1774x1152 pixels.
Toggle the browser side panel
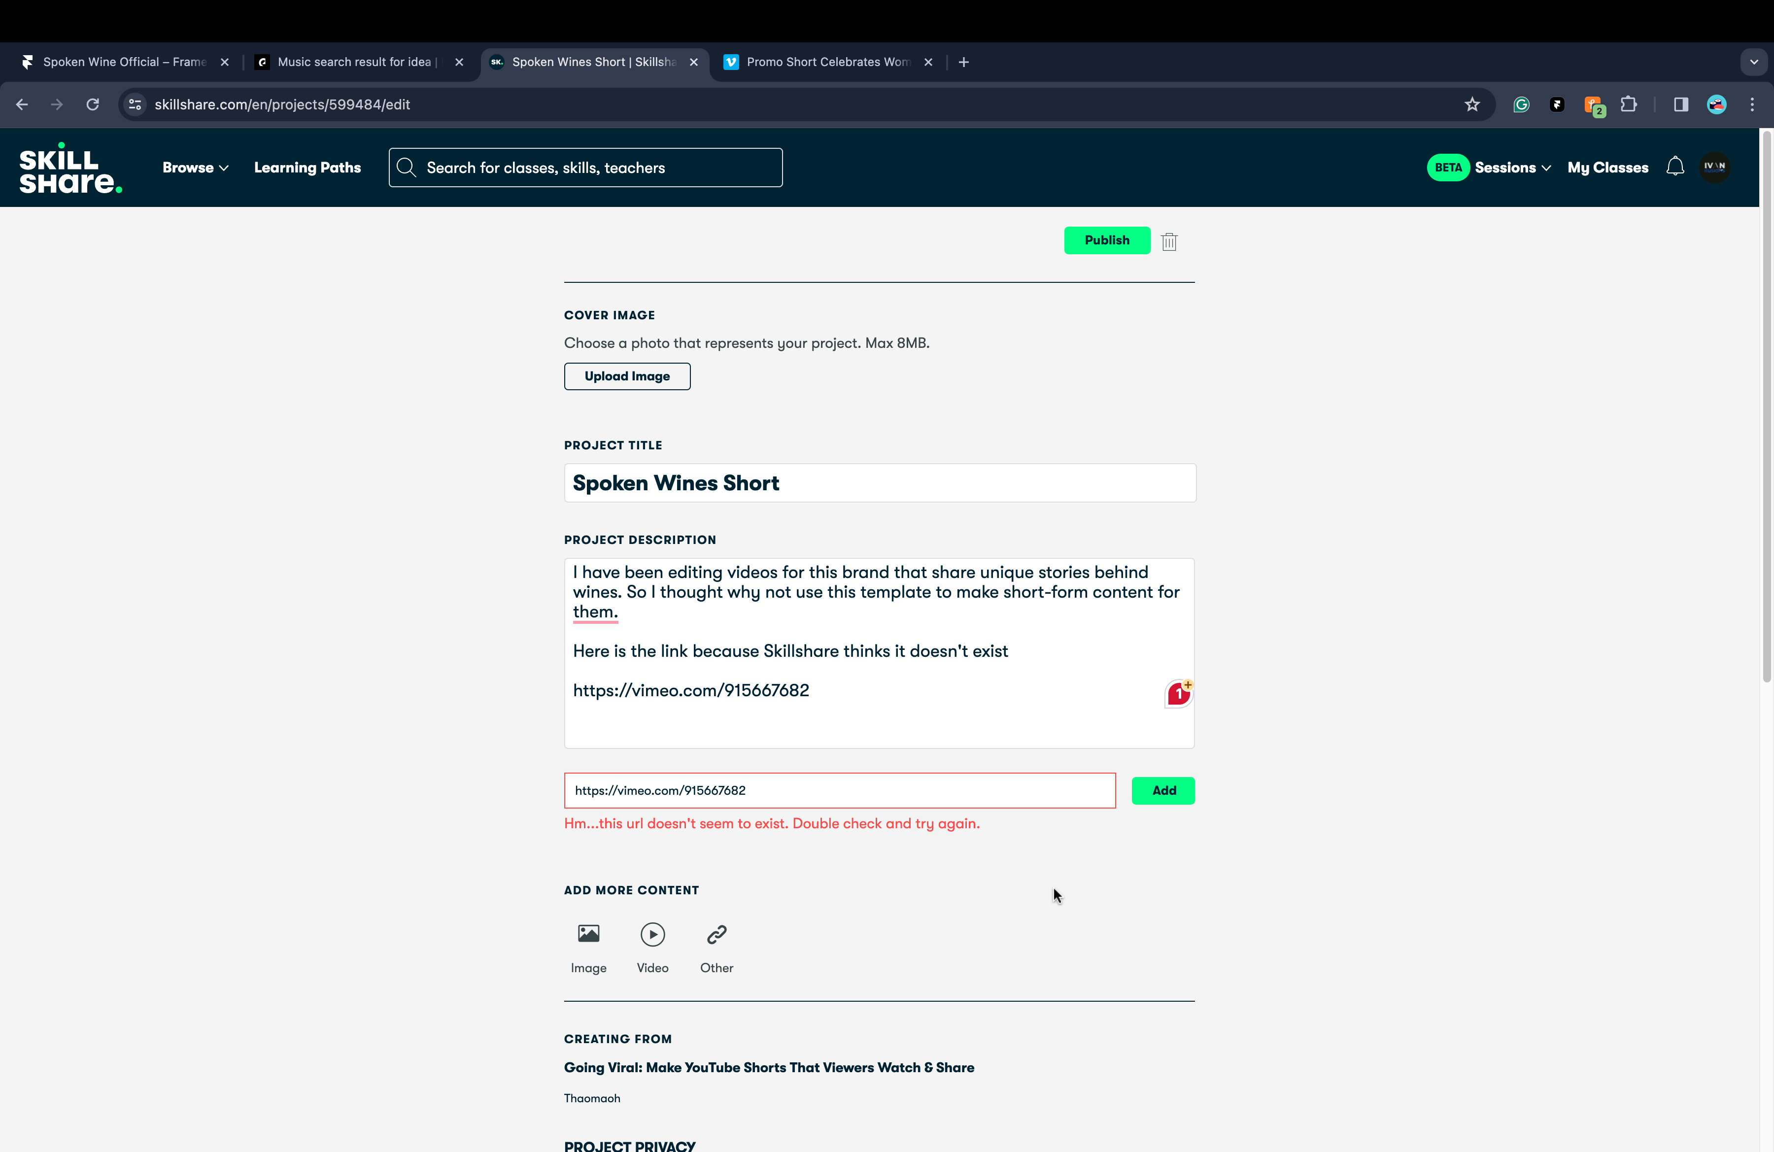1681,104
